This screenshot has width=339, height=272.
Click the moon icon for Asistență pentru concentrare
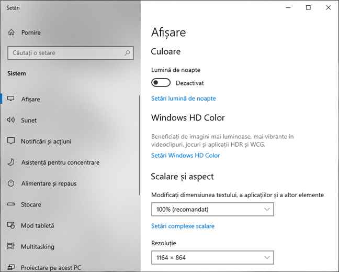[11, 162]
